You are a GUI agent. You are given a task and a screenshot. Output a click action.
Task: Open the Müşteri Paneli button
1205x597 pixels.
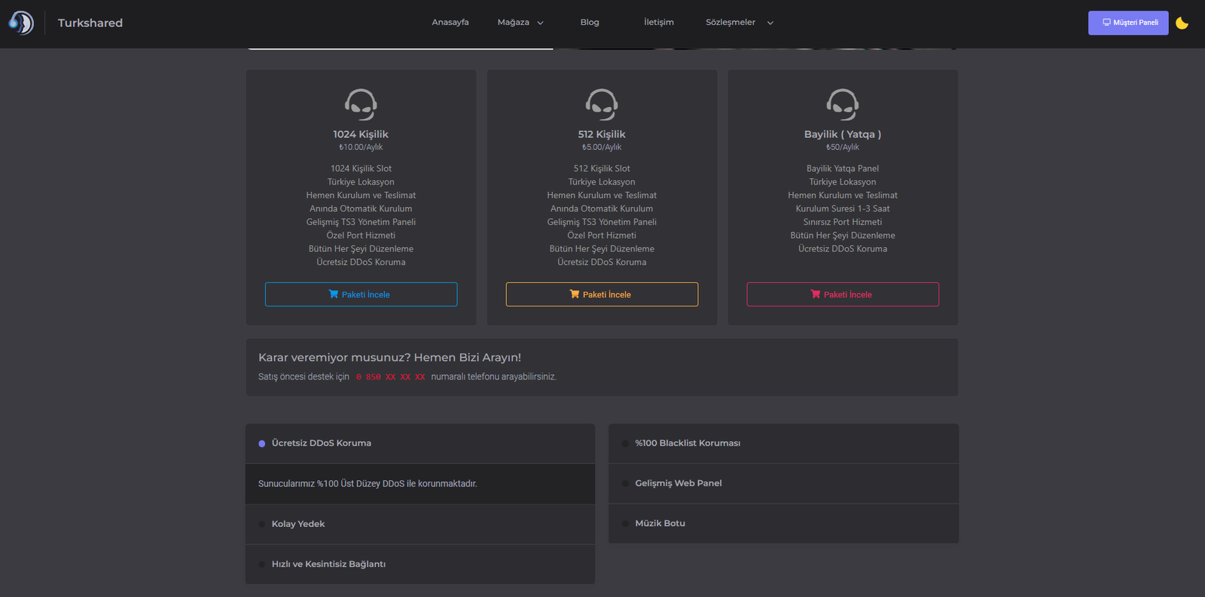pos(1127,23)
